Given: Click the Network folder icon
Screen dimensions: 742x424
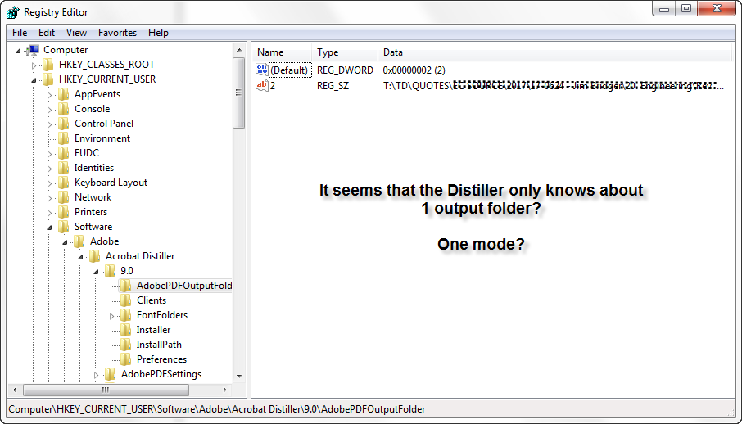Looking at the screenshot, I should 63,197.
